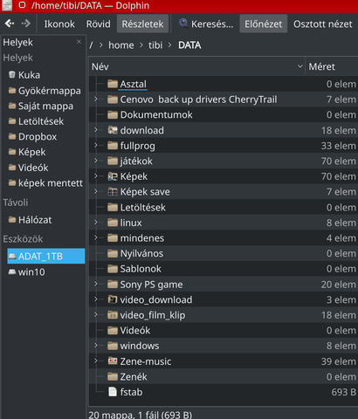Switch to Rövid compact view

point(99,24)
